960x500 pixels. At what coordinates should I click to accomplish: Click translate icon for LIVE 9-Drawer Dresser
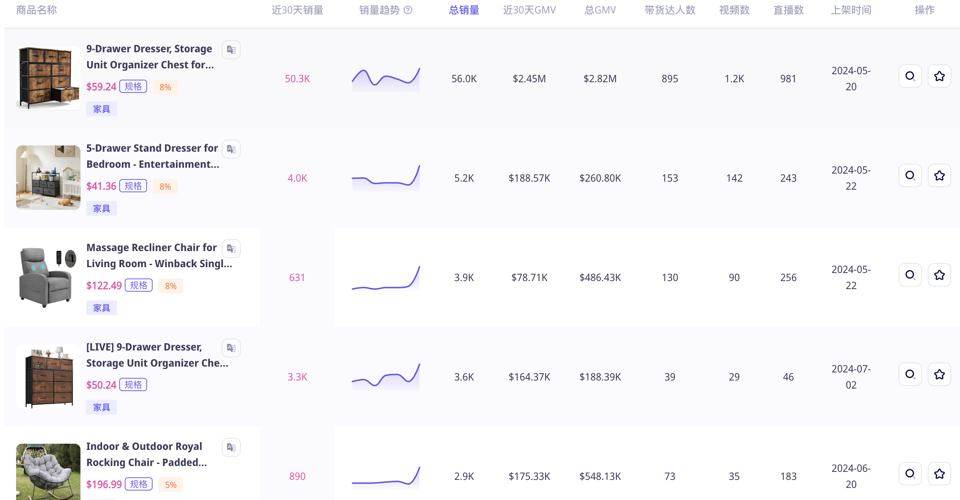tap(231, 348)
